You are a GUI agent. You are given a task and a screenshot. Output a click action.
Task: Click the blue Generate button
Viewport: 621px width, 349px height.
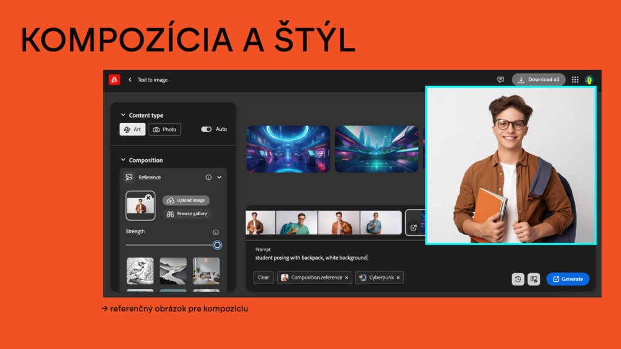[568, 279]
